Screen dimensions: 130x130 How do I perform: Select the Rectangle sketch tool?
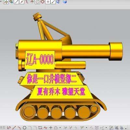pyautogui.click(x=40, y=128)
